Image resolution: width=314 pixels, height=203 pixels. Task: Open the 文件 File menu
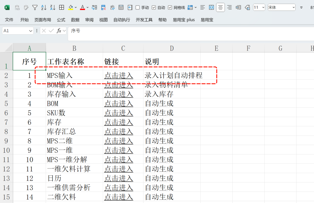coord(9,20)
